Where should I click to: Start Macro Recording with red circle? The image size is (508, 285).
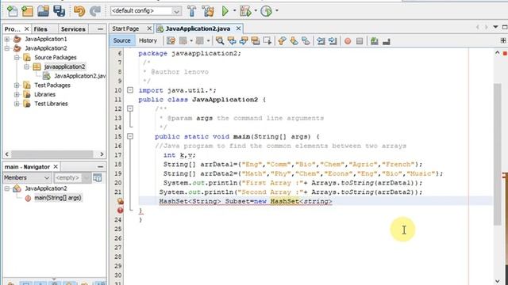[x=348, y=41]
